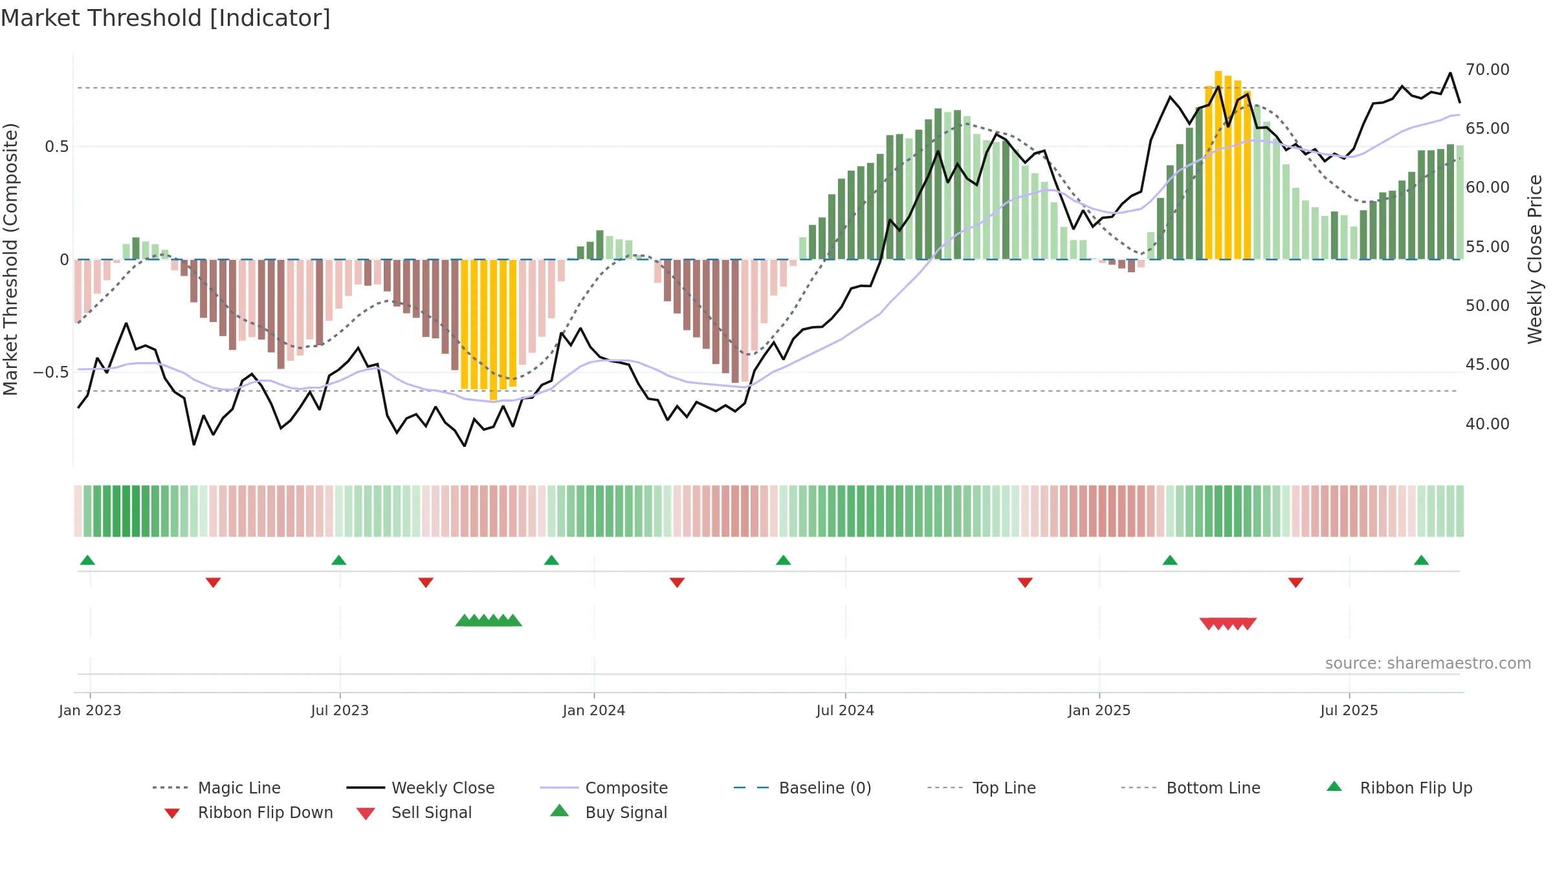Click the Jul 2024 x-axis label
This screenshot has width=1553, height=873.
pos(845,711)
